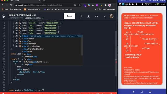Click the autocomplete list scrollbar
The image size is (167, 94).
pyautogui.click(x=82, y=45)
